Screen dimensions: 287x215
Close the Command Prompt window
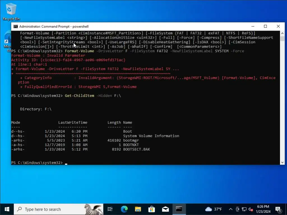[x=278, y=26]
